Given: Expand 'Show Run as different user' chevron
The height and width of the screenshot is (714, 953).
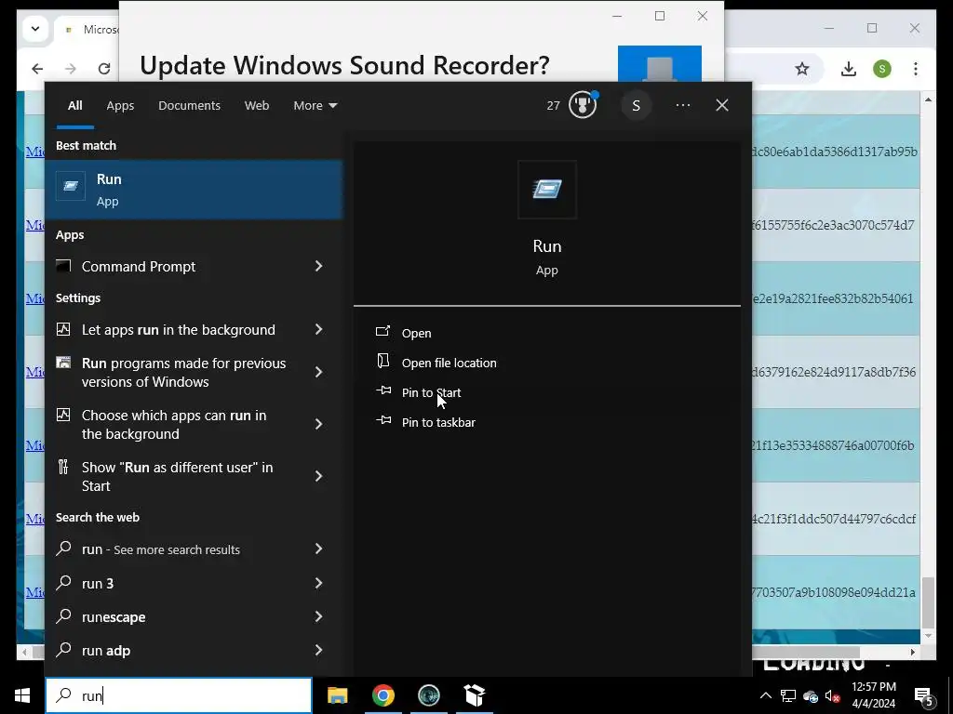Looking at the screenshot, I should [318, 477].
